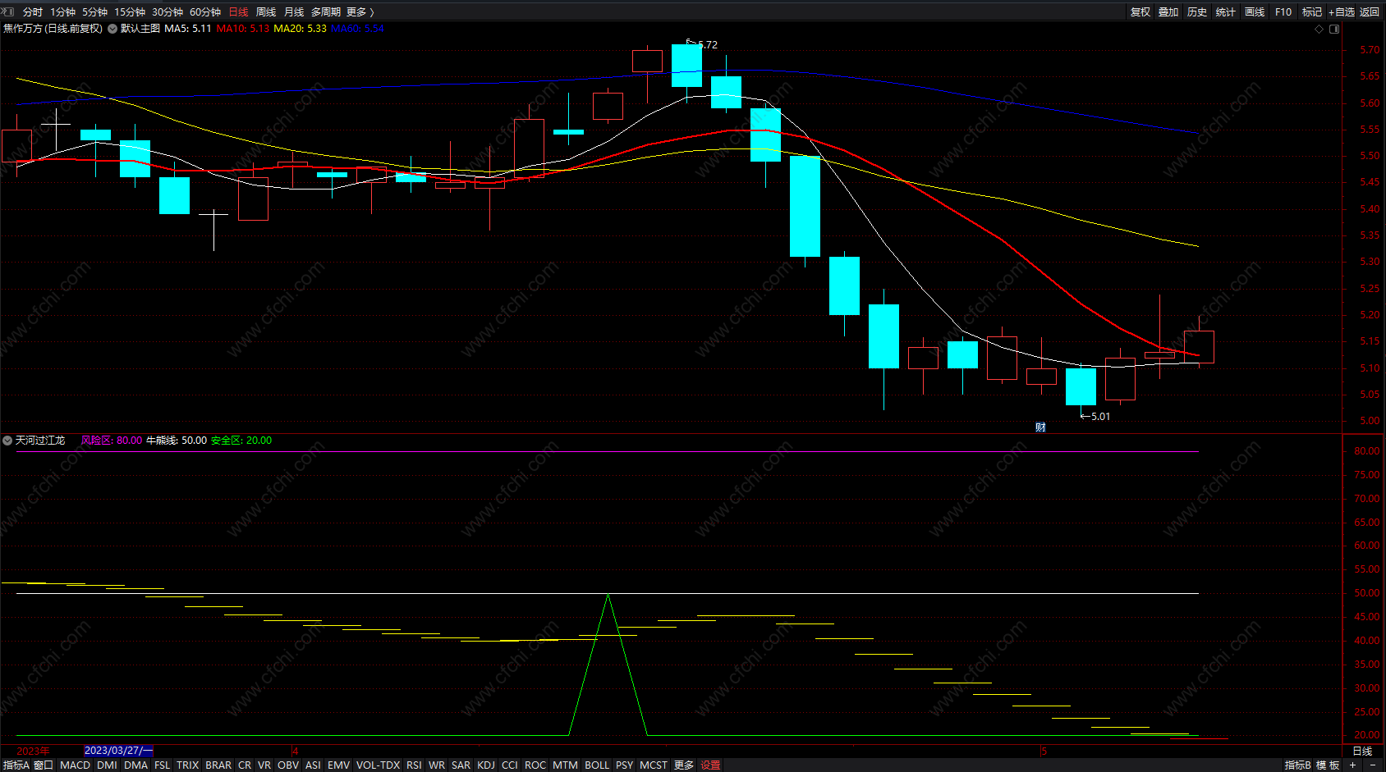This screenshot has width=1386, height=772.
Task: Switch indicator to MACD
Action: coord(75,765)
